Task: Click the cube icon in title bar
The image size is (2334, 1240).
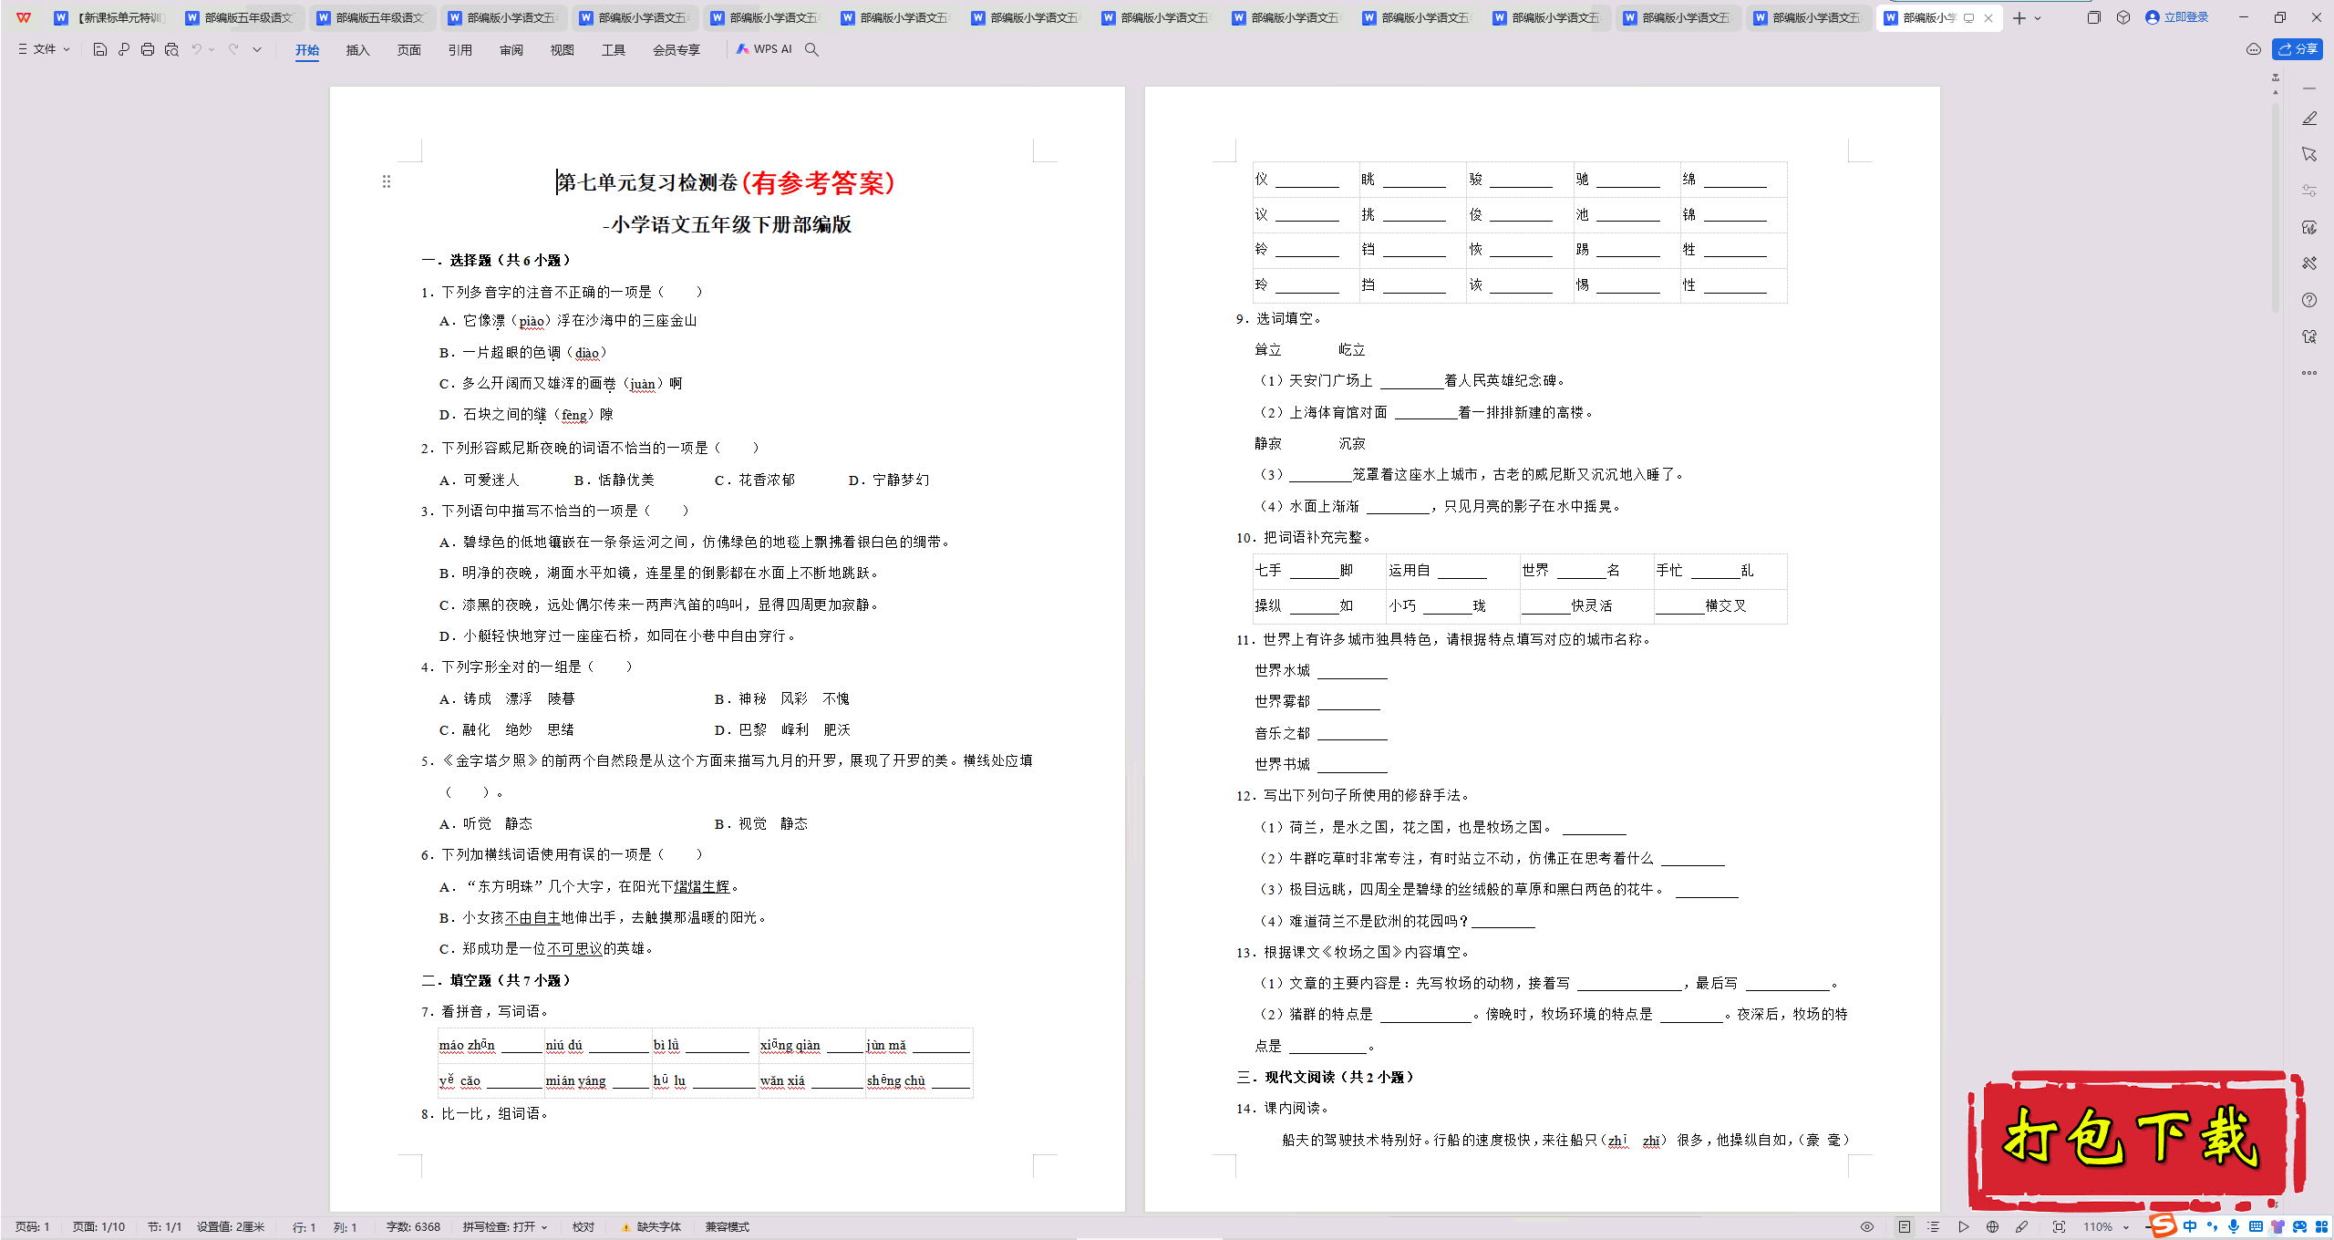Action: click(2123, 17)
